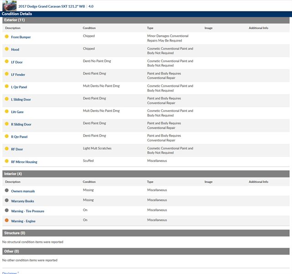
Task: Open the Warning - Engine item
Action: (x=23, y=221)
